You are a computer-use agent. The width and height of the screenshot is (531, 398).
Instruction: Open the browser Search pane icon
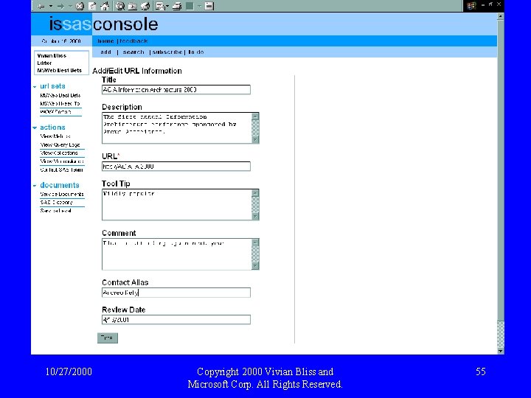[x=120, y=6]
